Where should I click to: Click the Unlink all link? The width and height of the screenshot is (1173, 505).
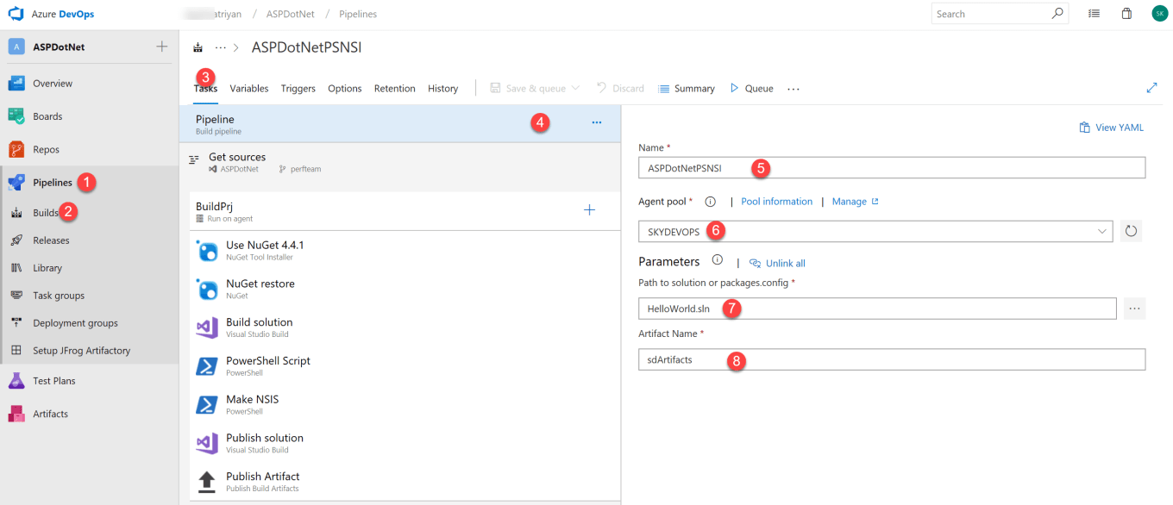pos(784,263)
